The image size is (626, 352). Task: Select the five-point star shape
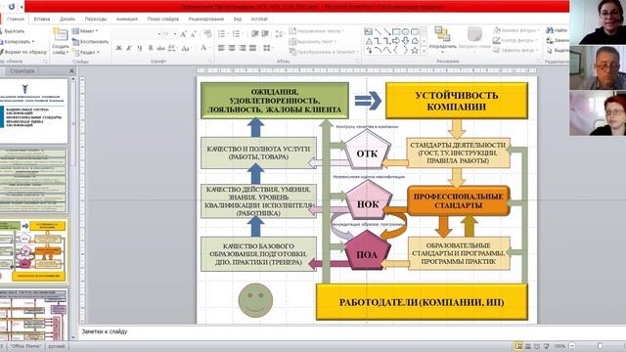[415, 50]
